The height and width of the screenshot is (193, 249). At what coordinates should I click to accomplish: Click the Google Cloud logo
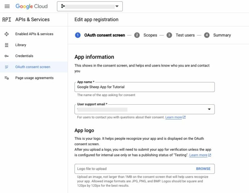[x=31, y=6]
